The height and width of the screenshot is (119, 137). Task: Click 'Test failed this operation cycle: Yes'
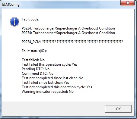[49, 64]
